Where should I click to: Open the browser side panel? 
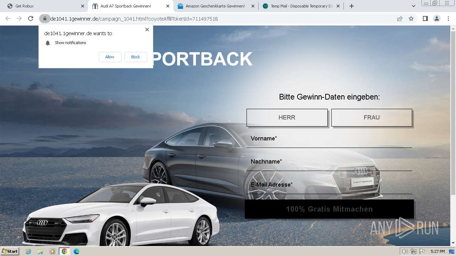click(x=425, y=19)
